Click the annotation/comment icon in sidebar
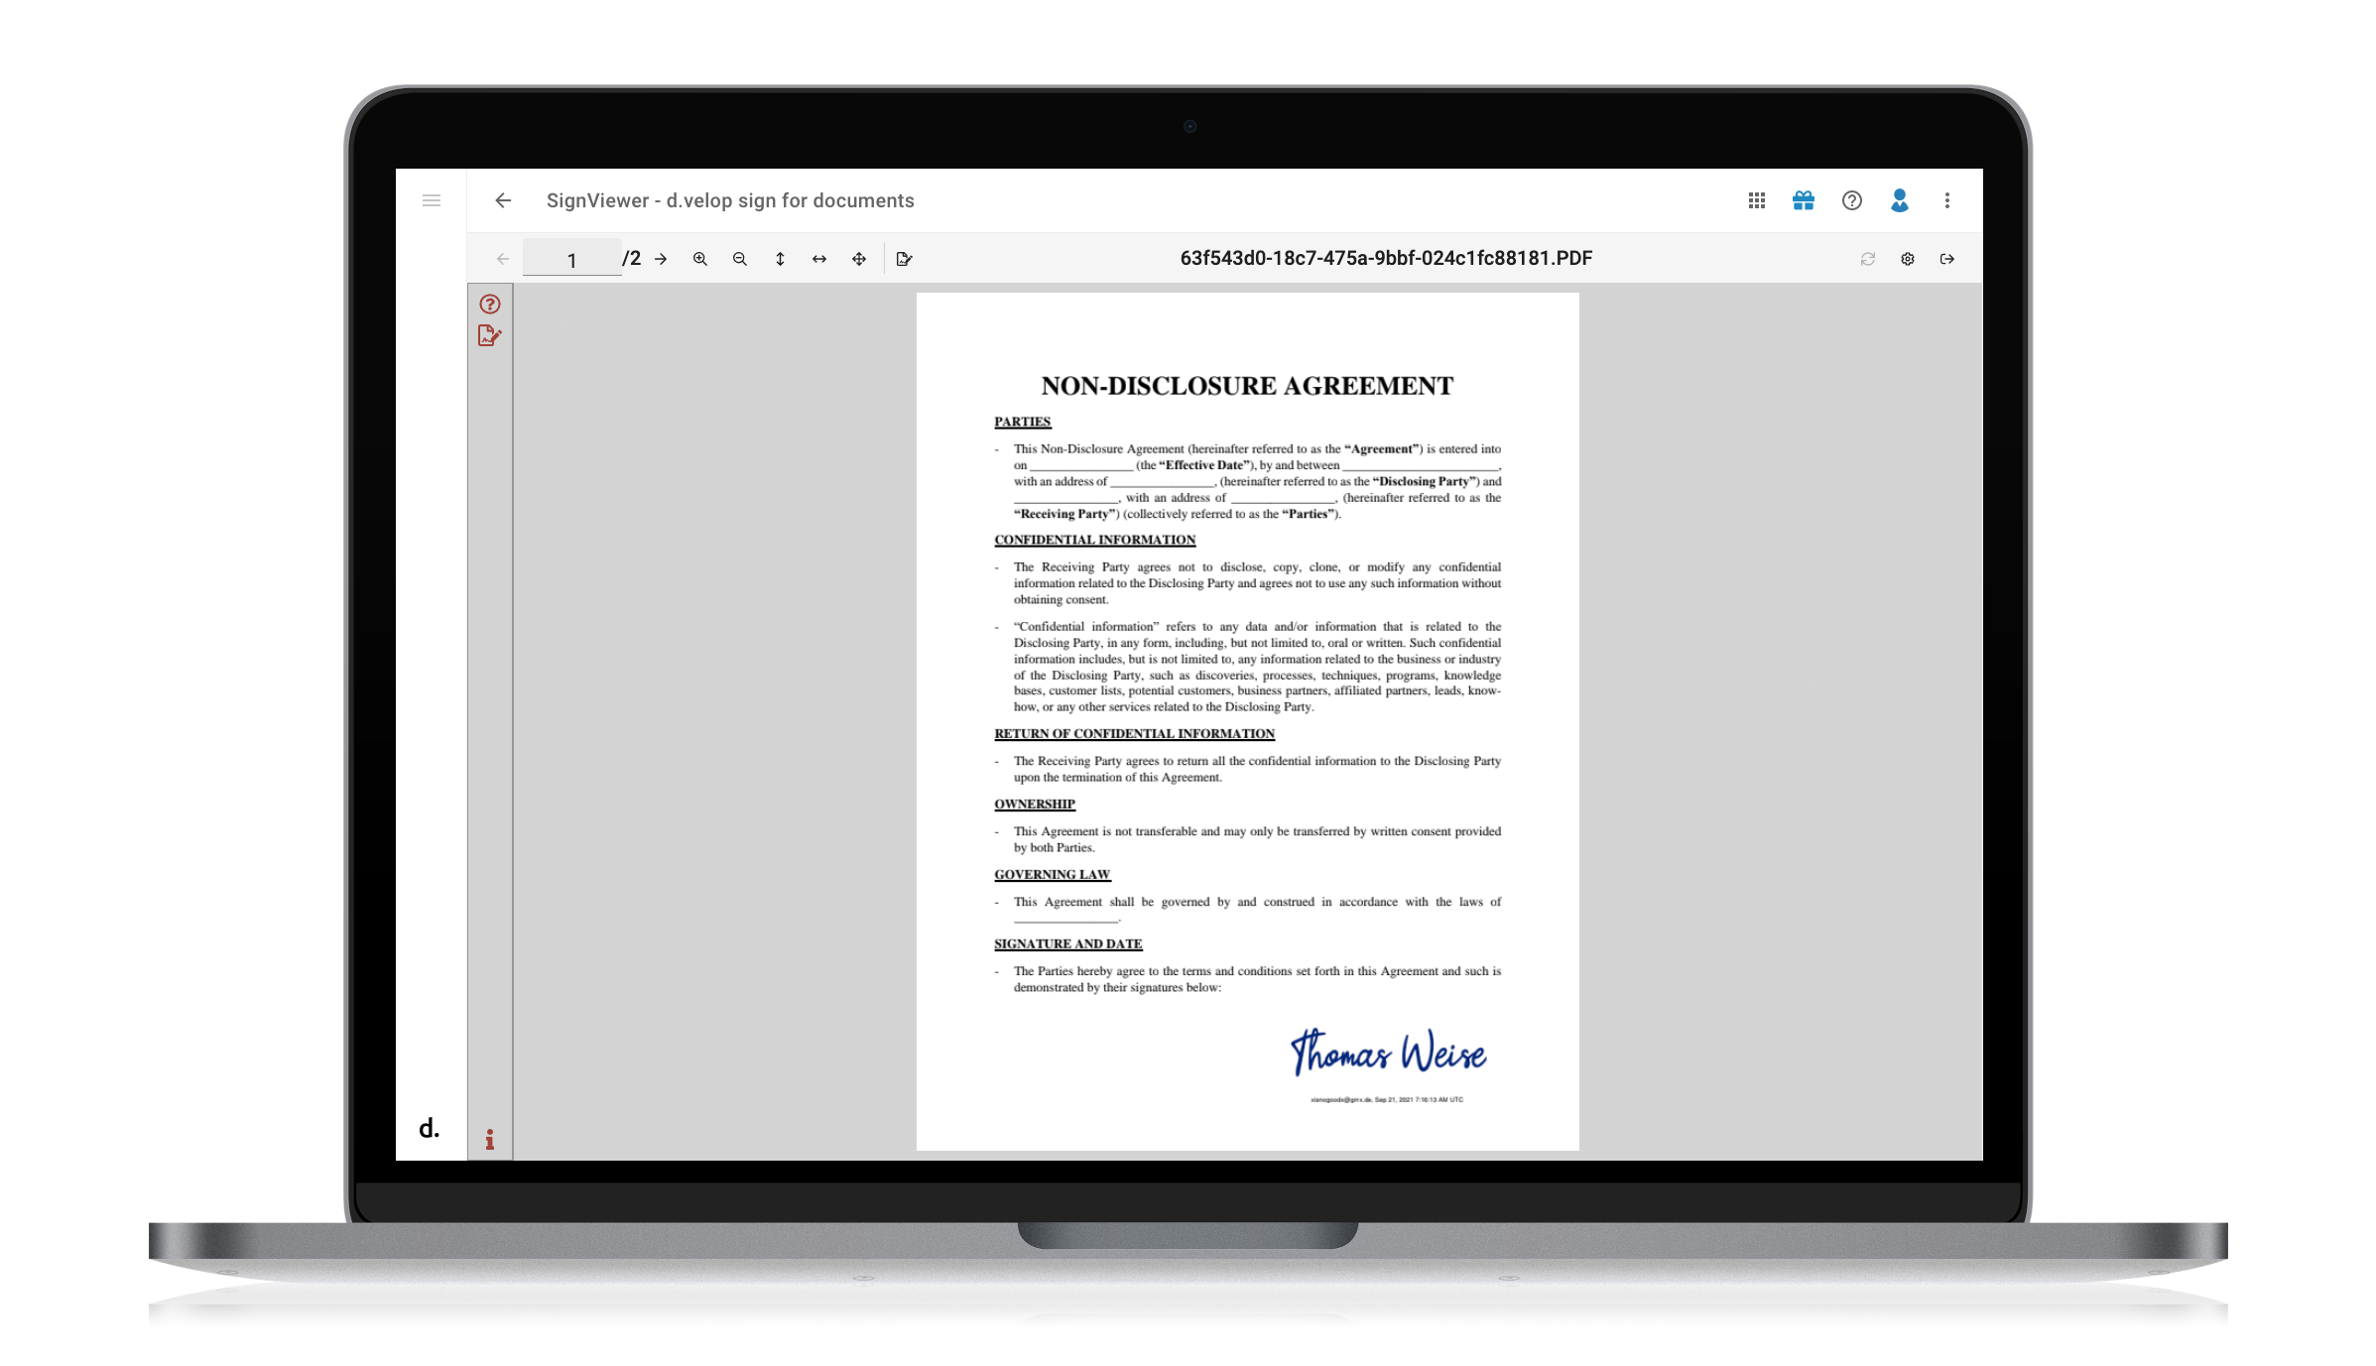 pos(489,334)
